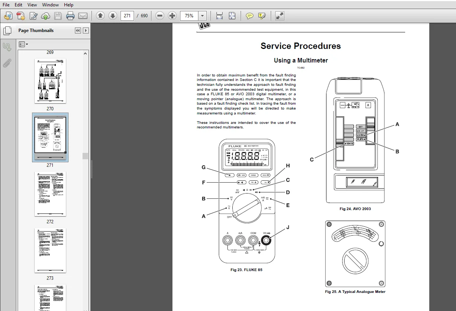Open the Window menu
This screenshot has height=311, width=456.
coord(50,5)
